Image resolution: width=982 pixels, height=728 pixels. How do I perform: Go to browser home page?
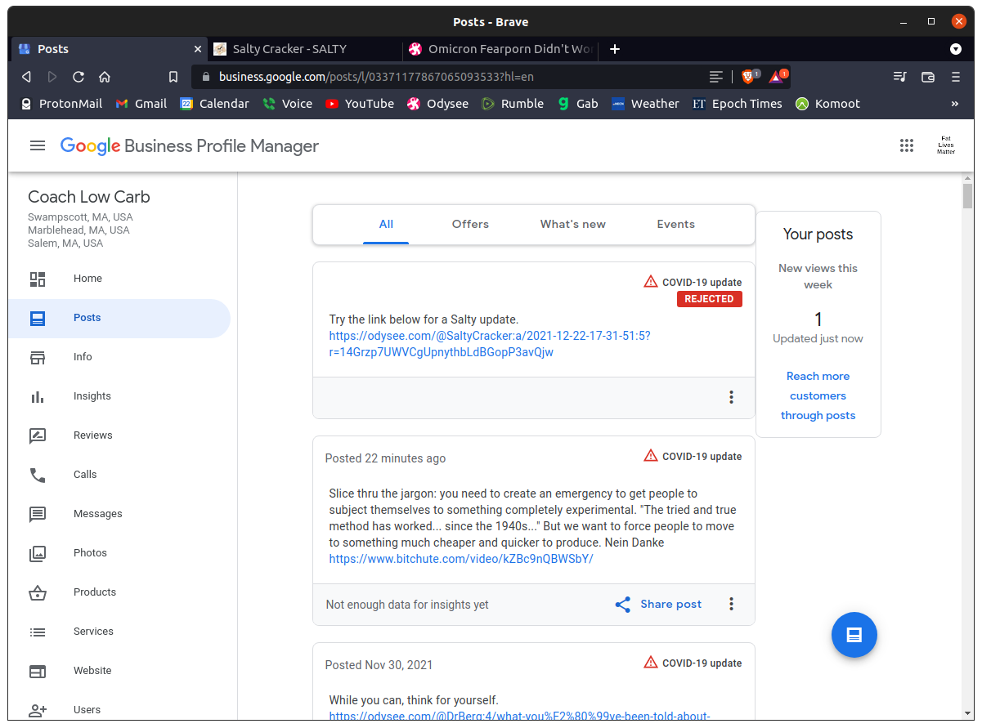[105, 77]
